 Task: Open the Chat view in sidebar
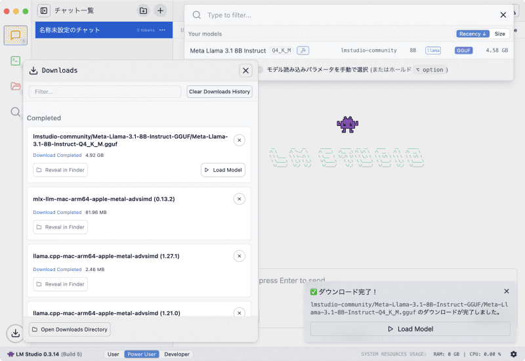(x=15, y=35)
